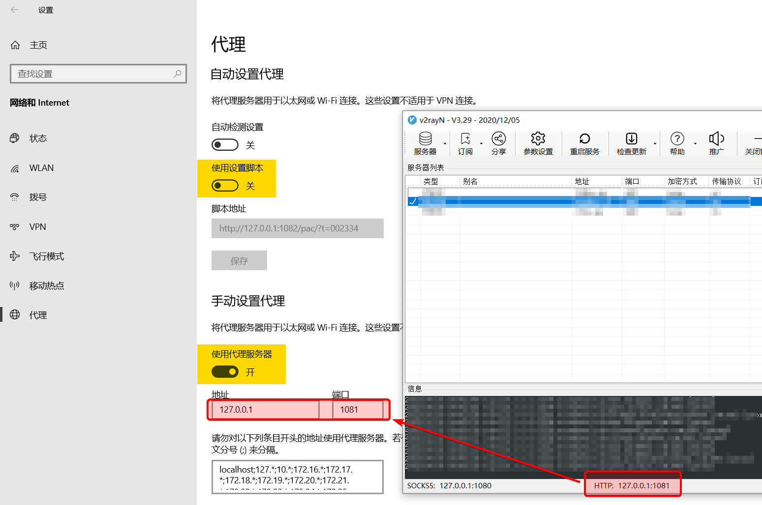Click the 保存 save button
This screenshot has height=505, width=762.
coord(239,261)
